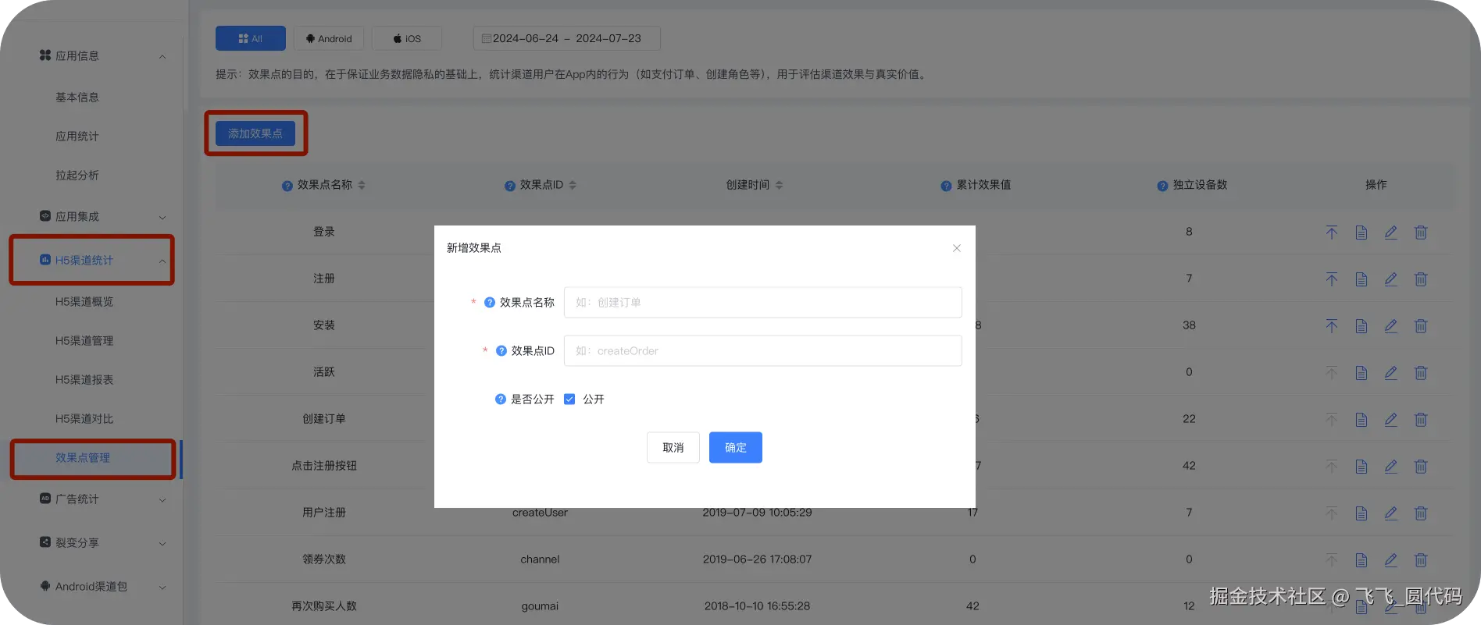Click the goumai ID cell
This screenshot has height=625, width=1481.
click(x=540, y=606)
